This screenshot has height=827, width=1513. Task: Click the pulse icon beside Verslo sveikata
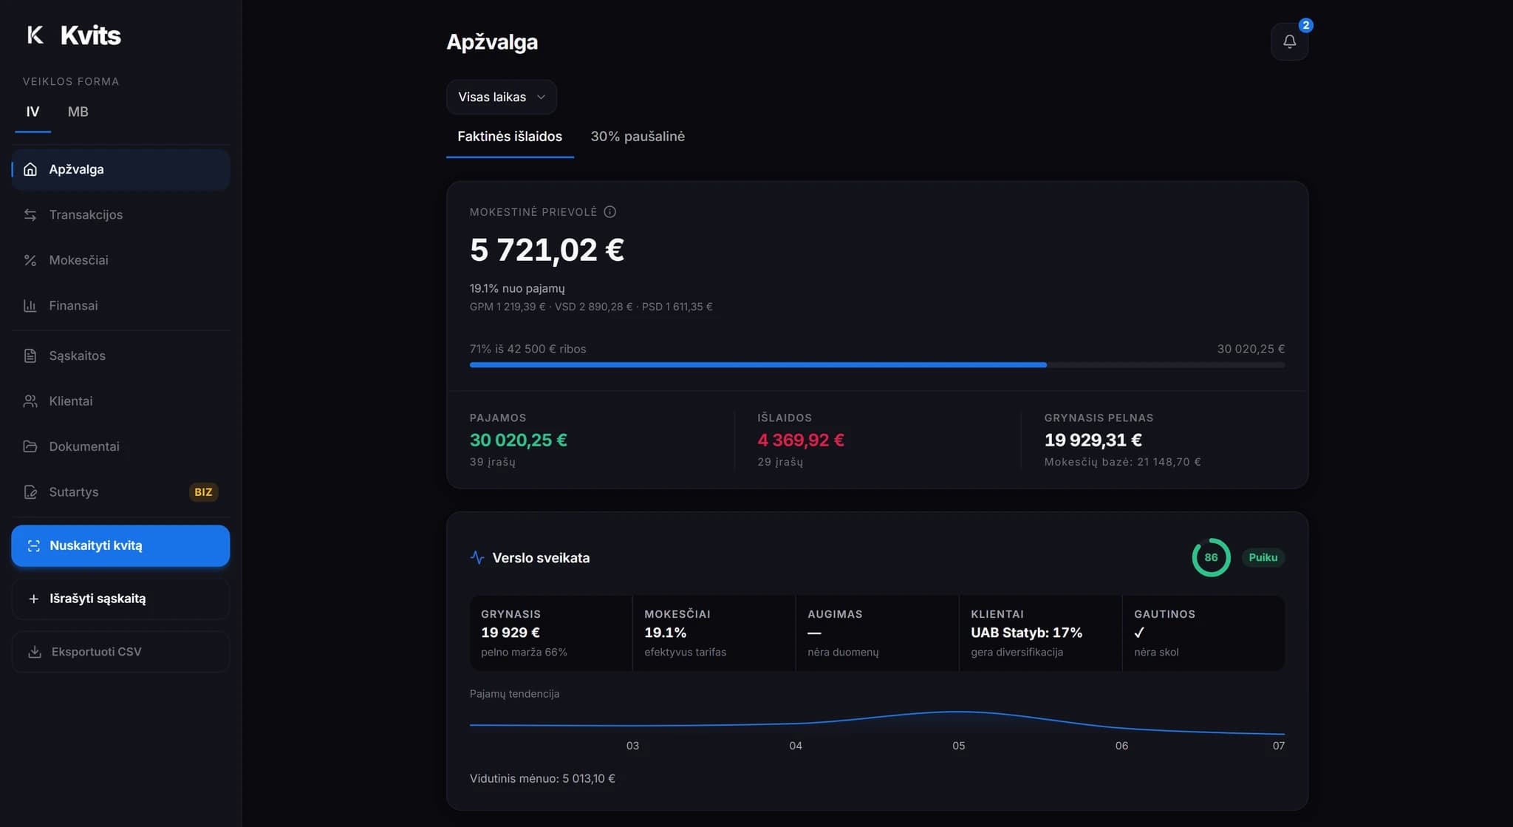pos(477,558)
